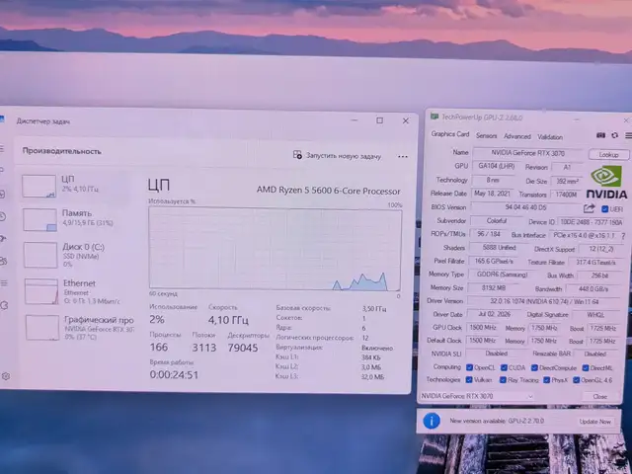Viewport: 632px width, 474px height.
Task: Click the Memory Size field 8192 MB
Action: (494, 287)
